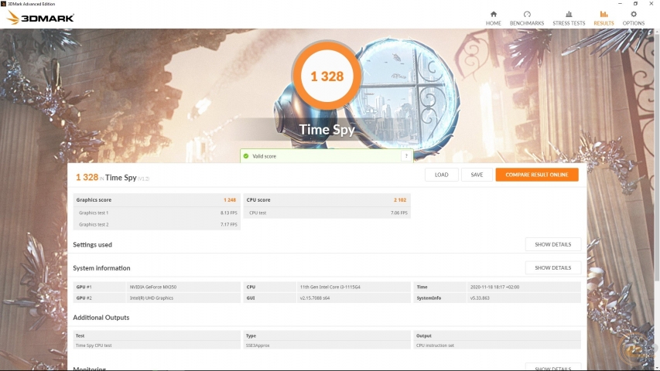The width and height of the screenshot is (660, 371).
Task: Open the Home section
Action: (x=494, y=19)
